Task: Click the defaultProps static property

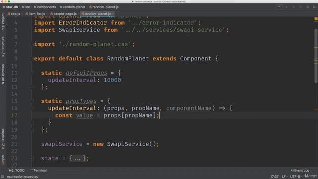Action: pyautogui.click(x=86, y=73)
